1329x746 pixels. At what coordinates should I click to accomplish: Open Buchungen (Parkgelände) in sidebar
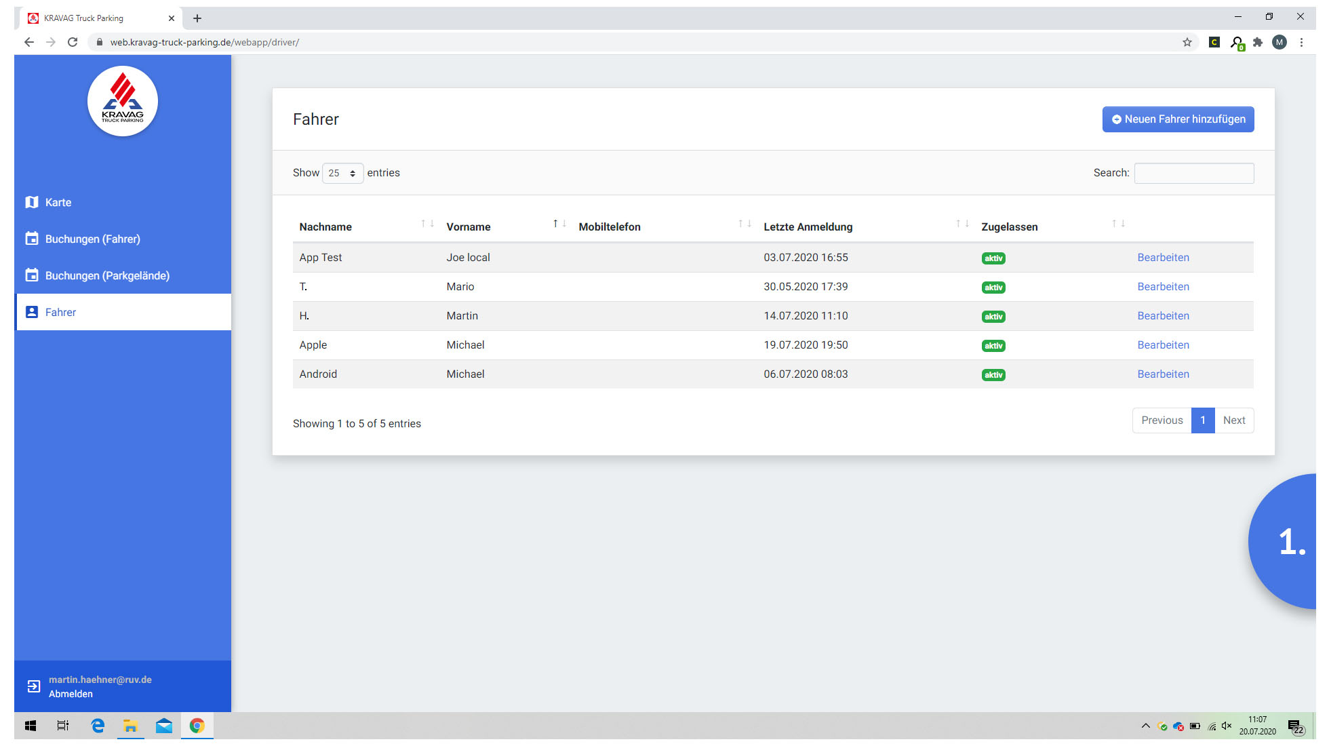pyautogui.click(x=107, y=275)
